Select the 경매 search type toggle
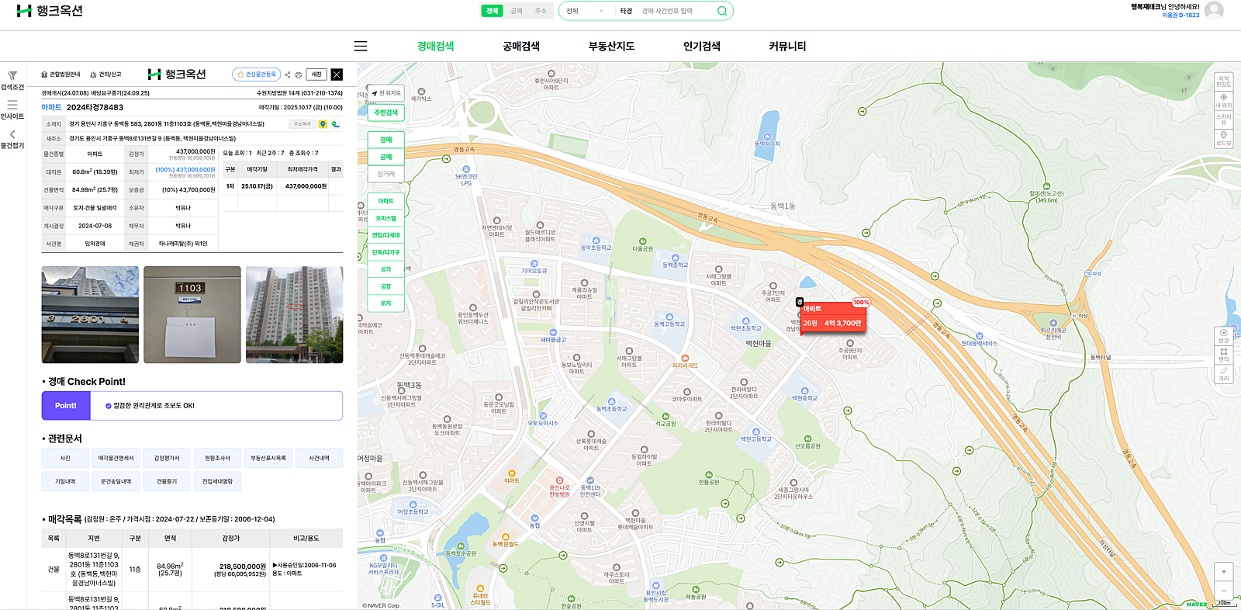 click(x=492, y=11)
